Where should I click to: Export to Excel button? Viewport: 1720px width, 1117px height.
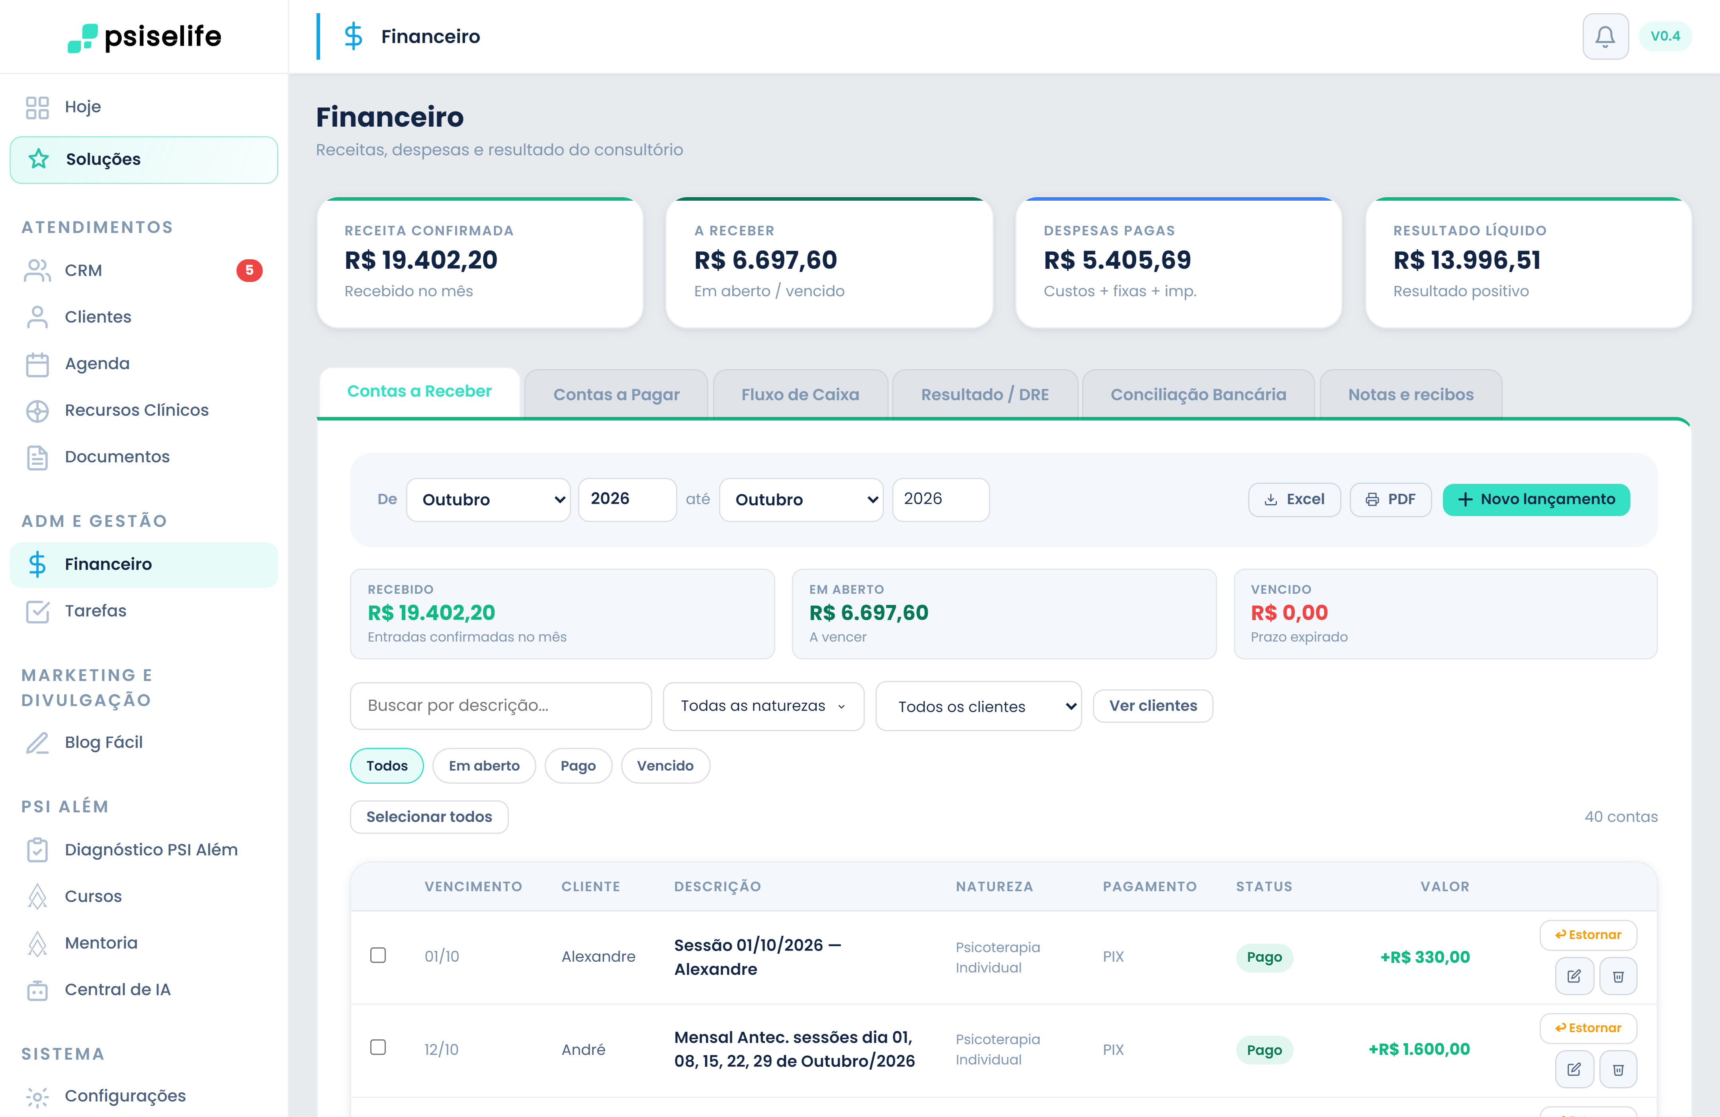(1294, 500)
